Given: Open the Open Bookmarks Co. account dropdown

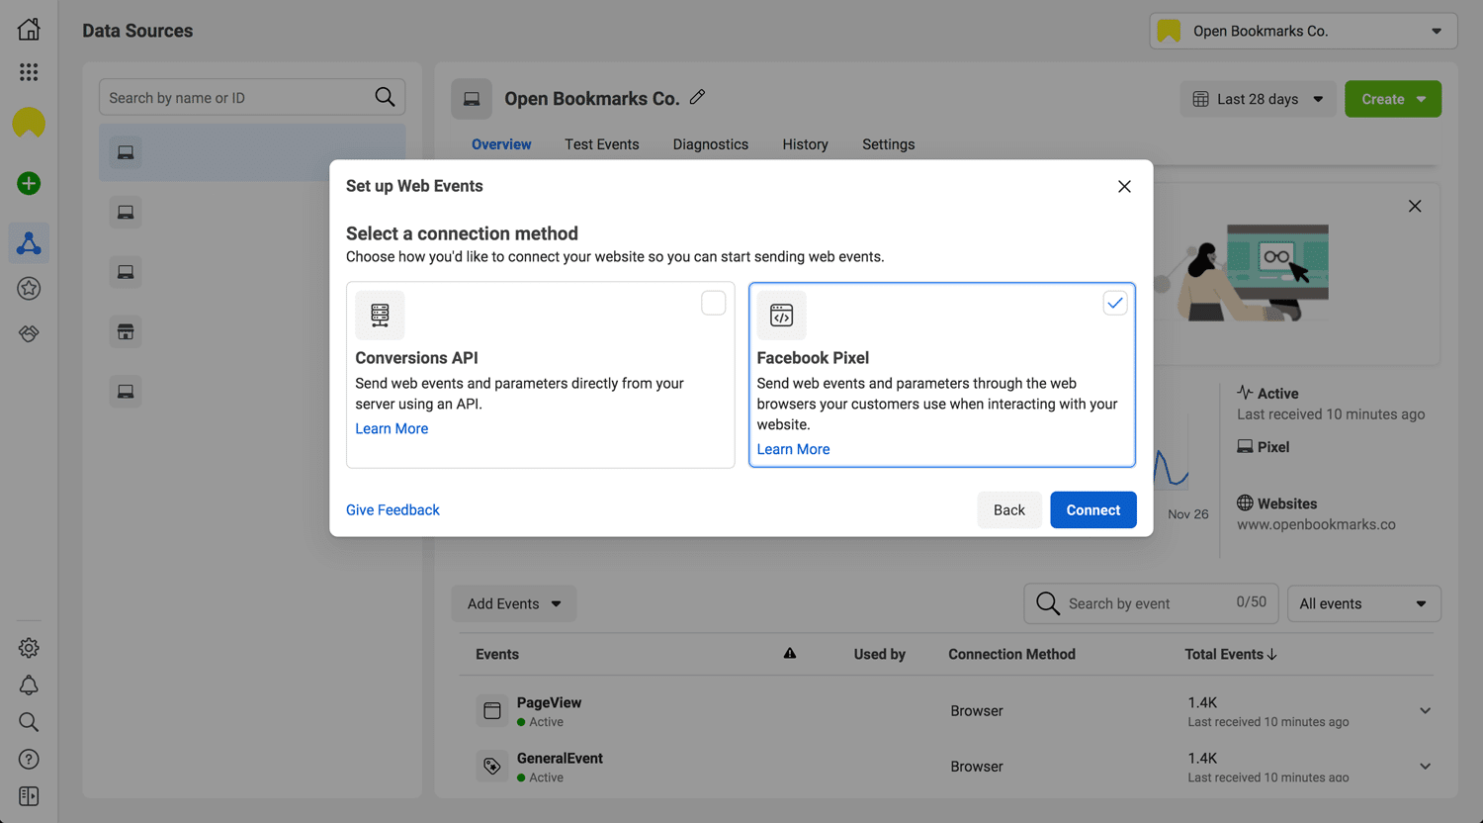Looking at the screenshot, I should pos(1303,31).
